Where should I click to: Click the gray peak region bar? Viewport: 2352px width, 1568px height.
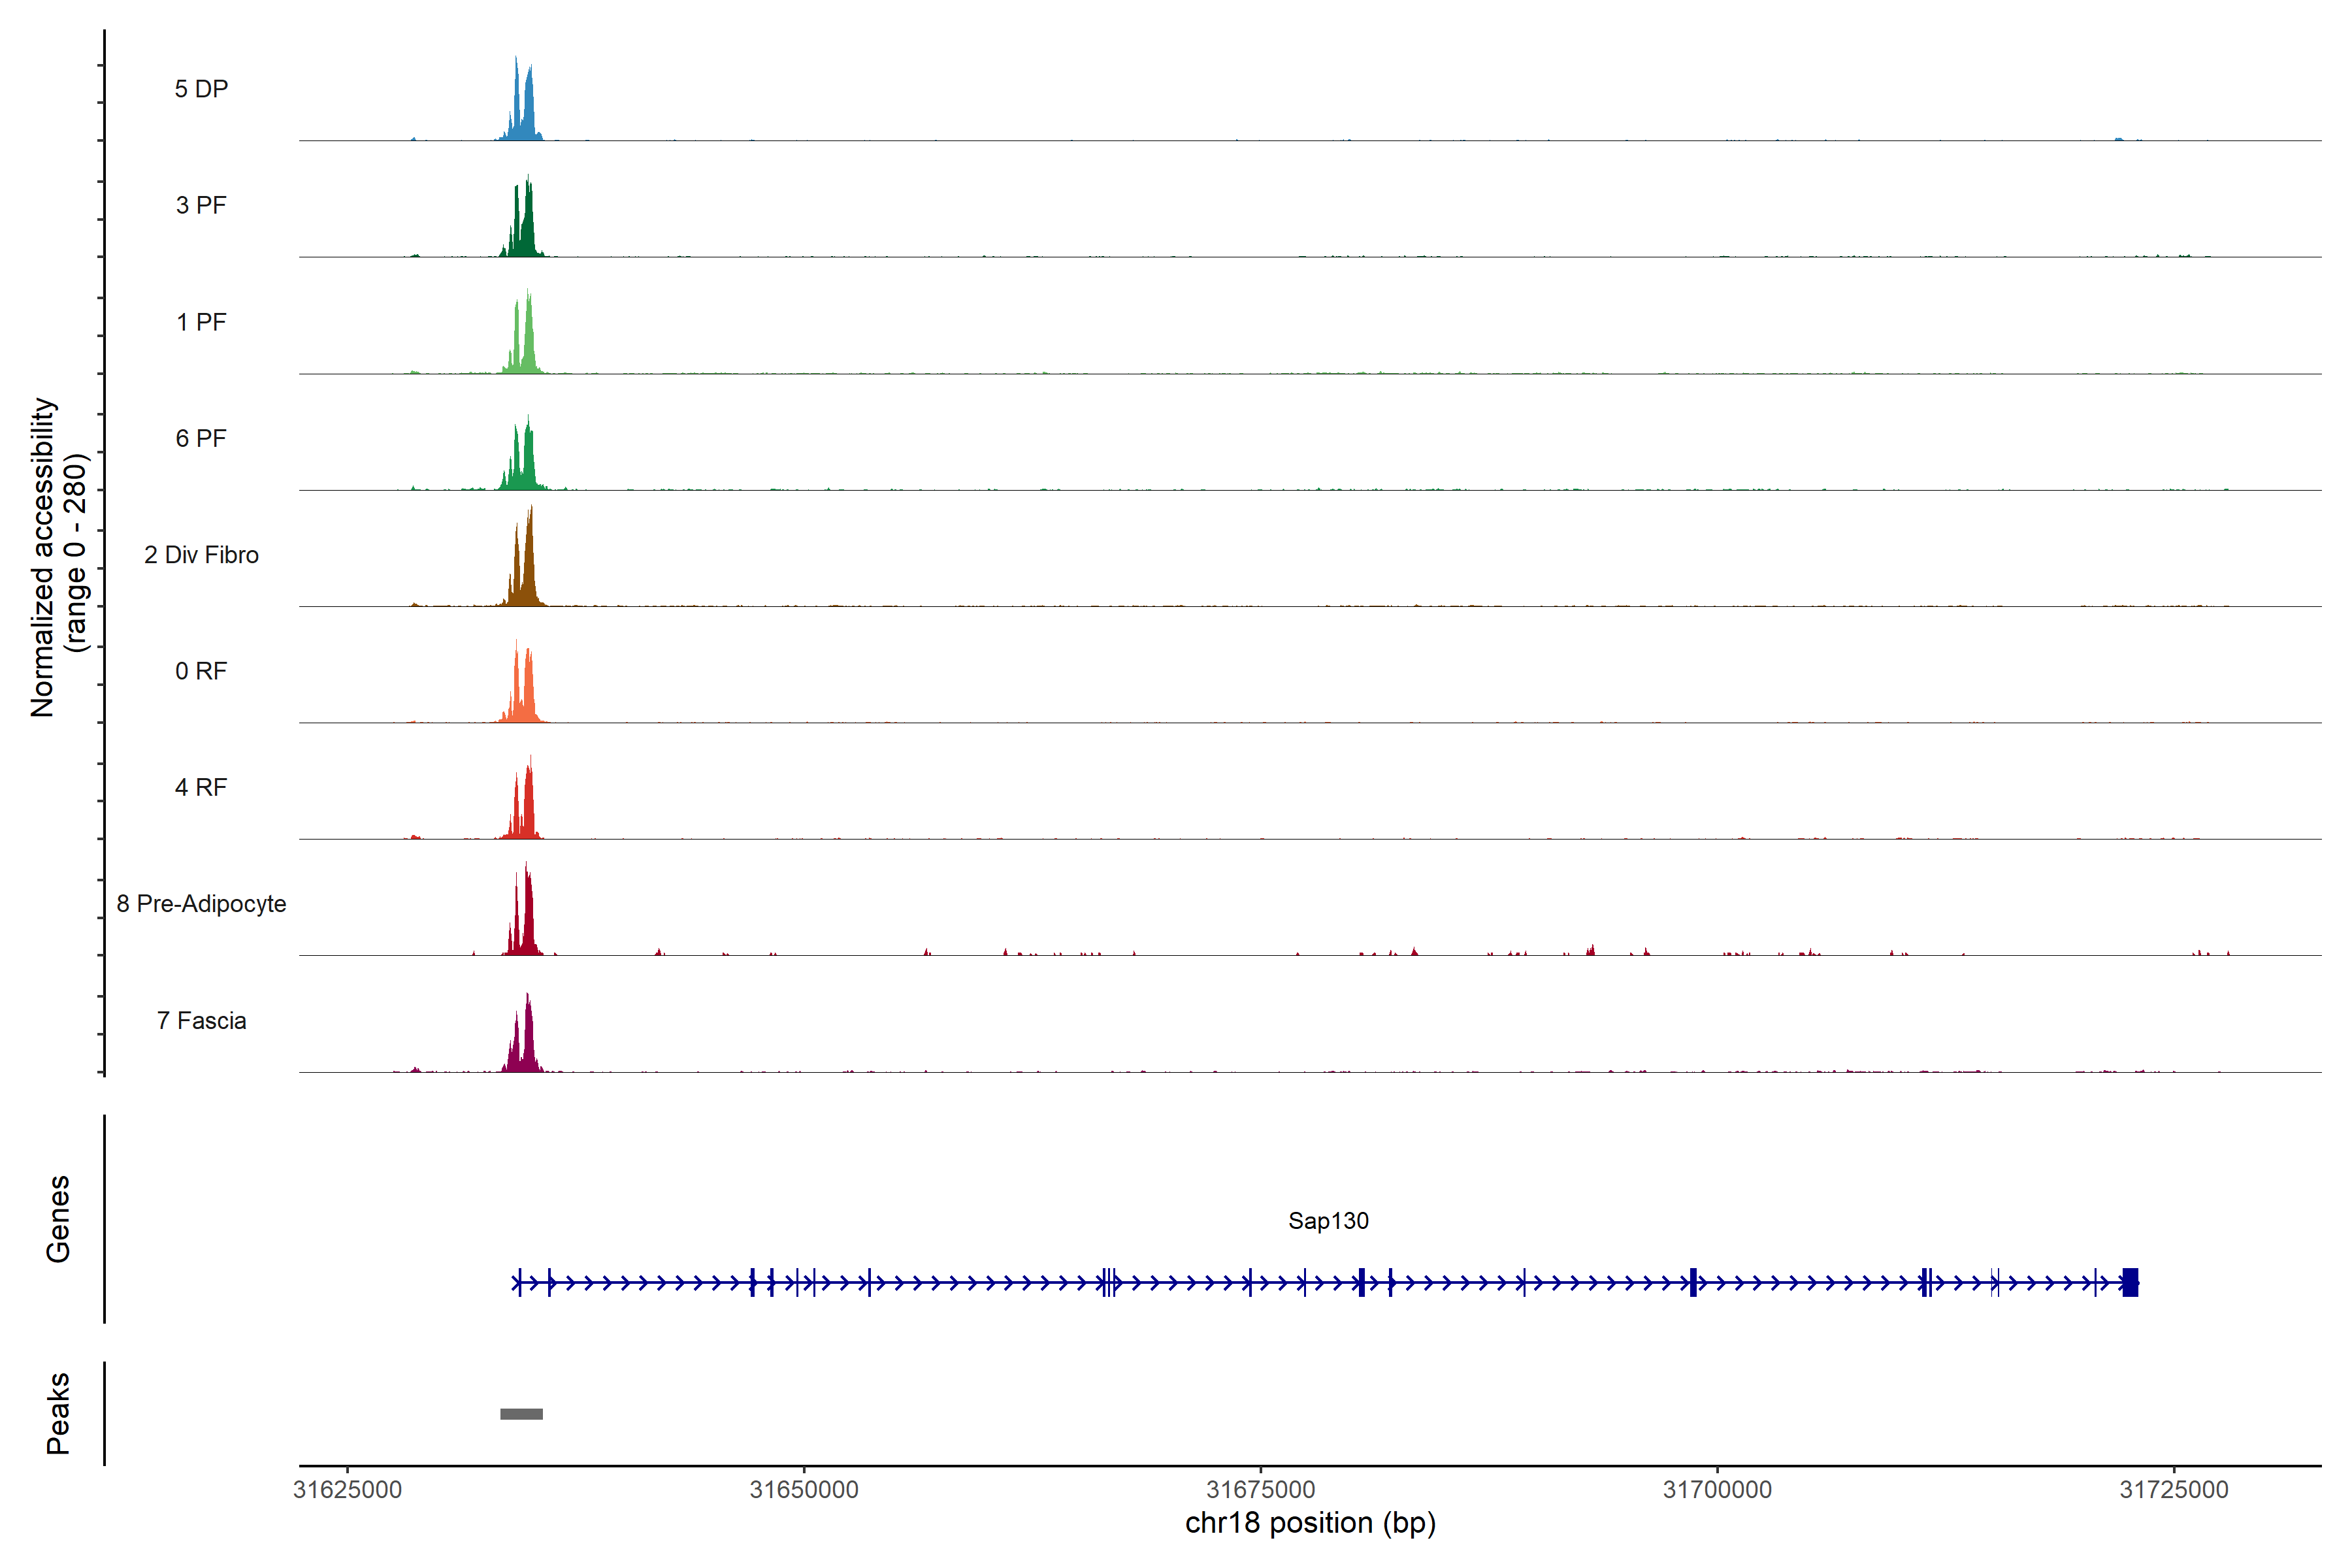point(521,1414)
